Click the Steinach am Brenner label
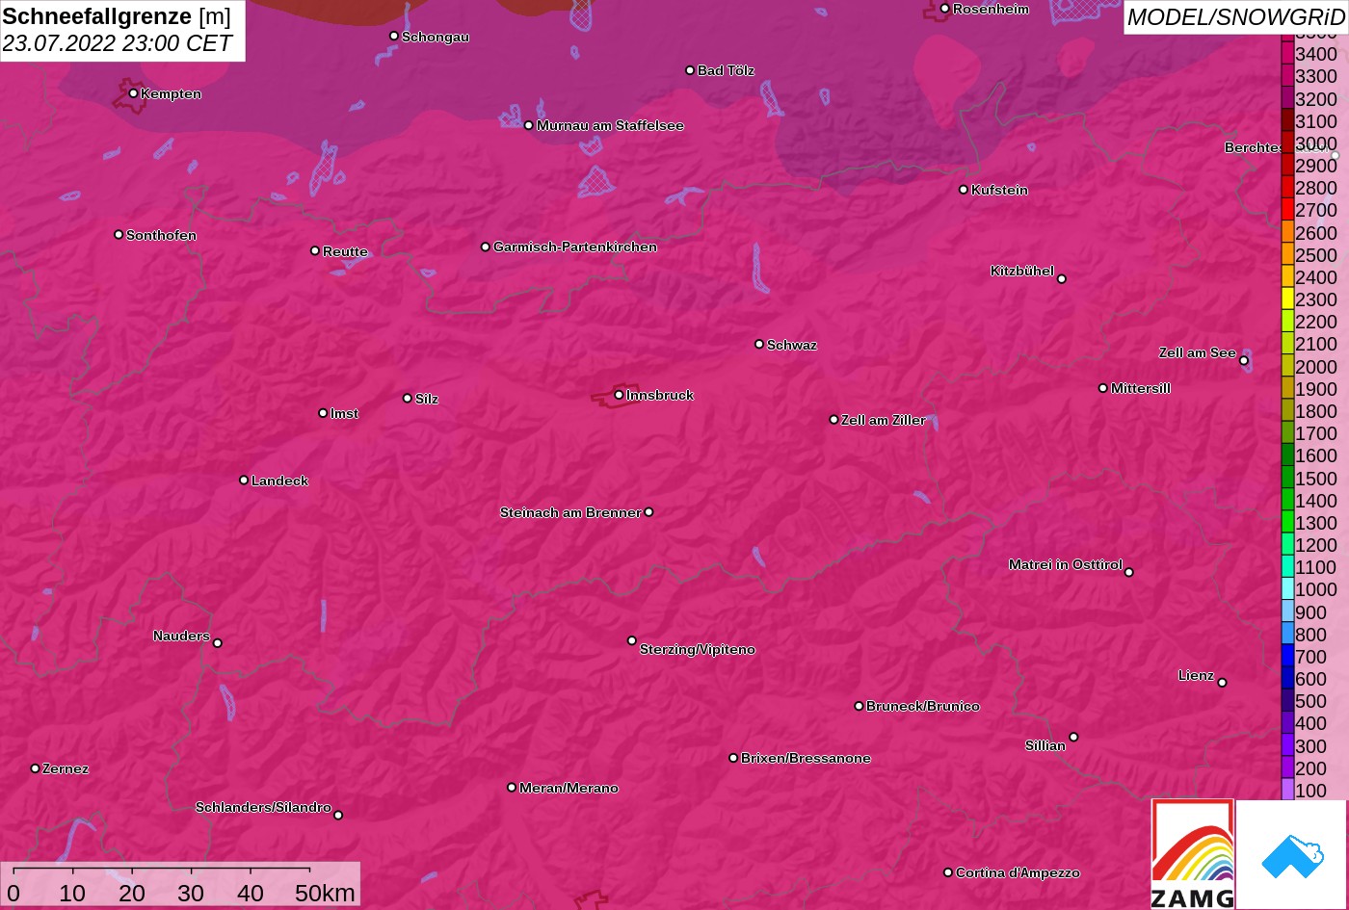The image size is (1349, 910). [x=570, y=512]
